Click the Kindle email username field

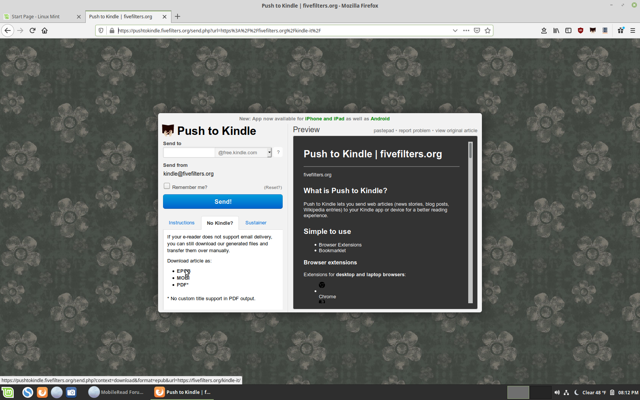189,152
